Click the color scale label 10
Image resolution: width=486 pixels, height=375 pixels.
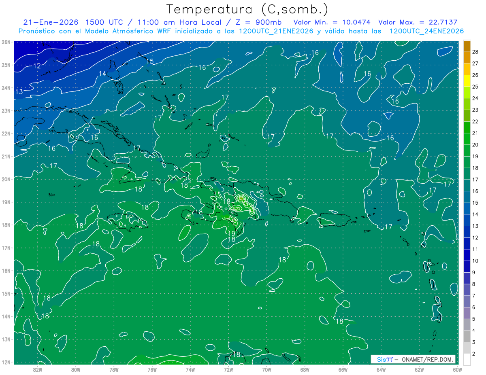pos(475,261)
